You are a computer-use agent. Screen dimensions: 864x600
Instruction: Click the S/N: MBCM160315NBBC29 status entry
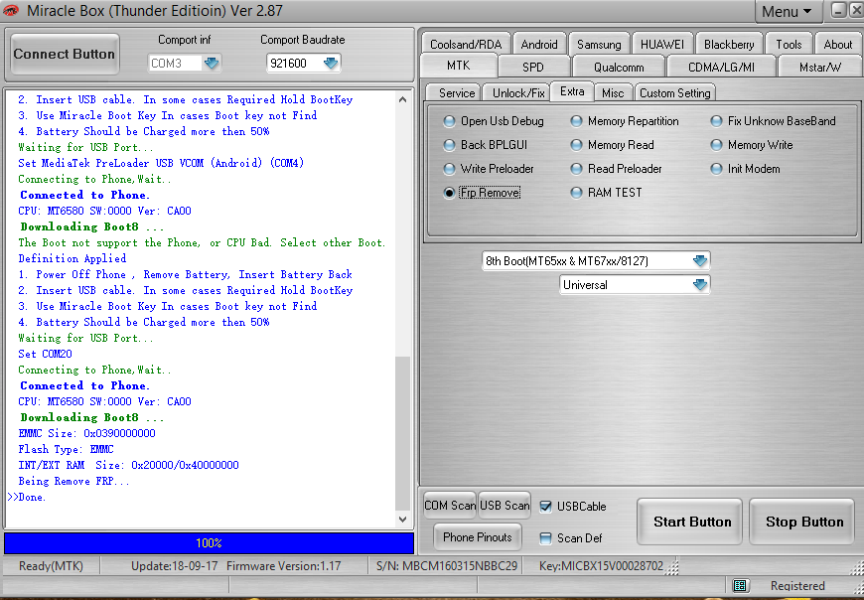pos(447,566)
